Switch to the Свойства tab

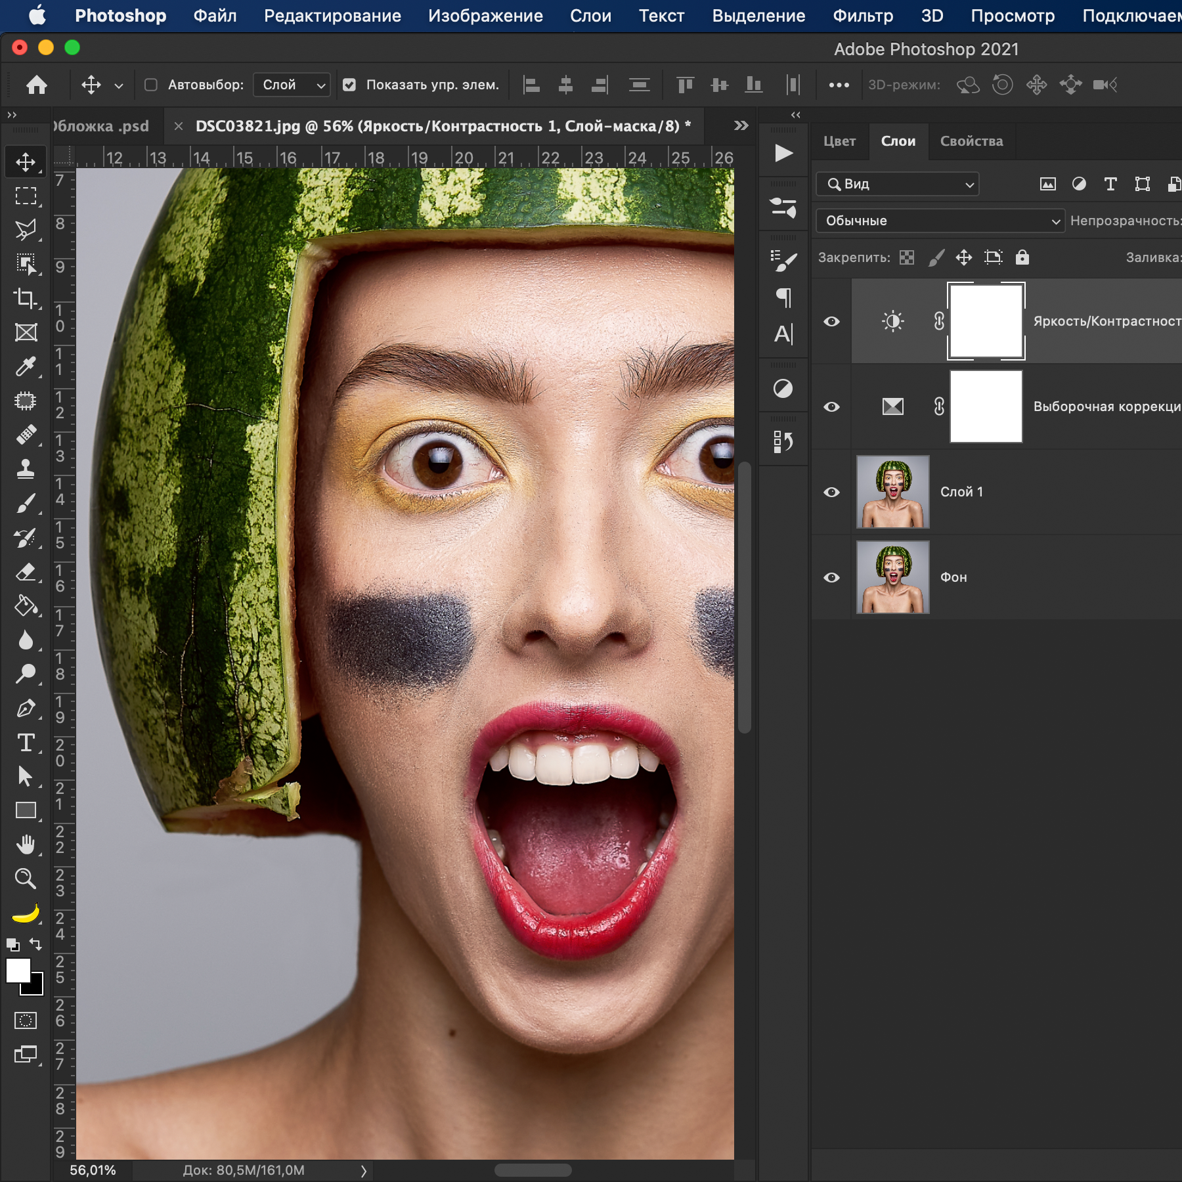click(x=971, y=141)
